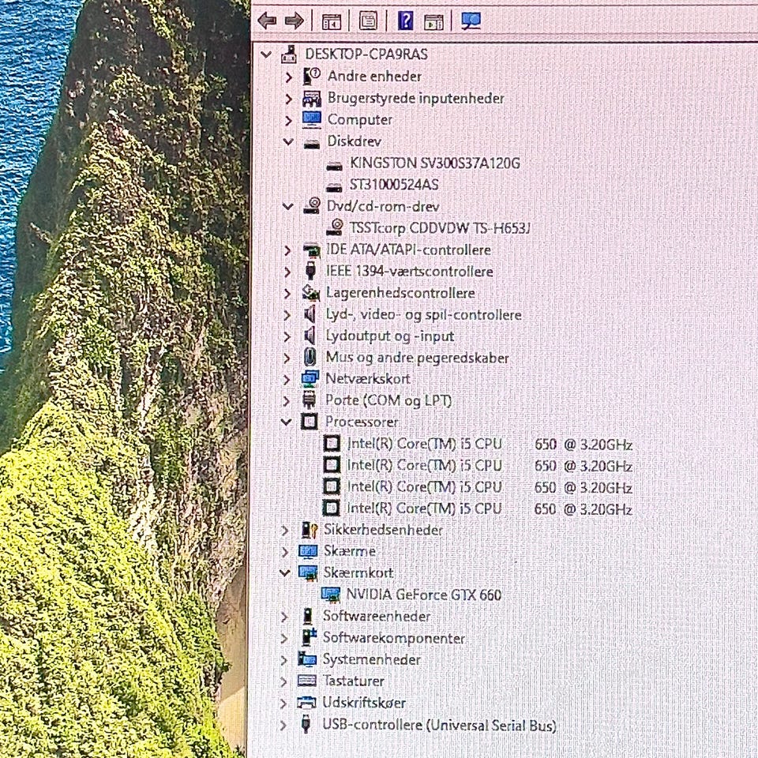
Task: Select TSSTcorp CDDVDW TS-H653J drive
Action: click(440, 227)
